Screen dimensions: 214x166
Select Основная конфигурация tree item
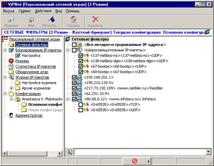click(45, 105)
